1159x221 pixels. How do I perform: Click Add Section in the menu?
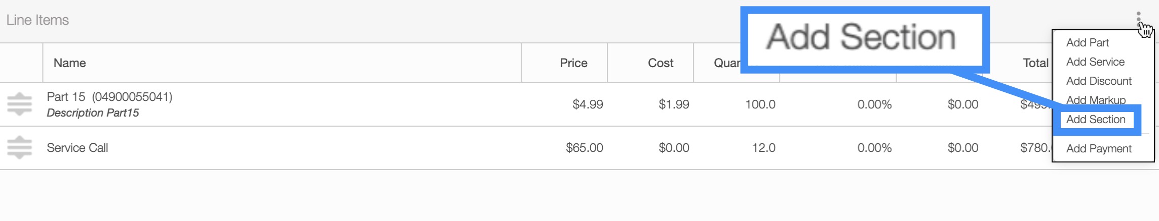click(x=1096, y=120)
